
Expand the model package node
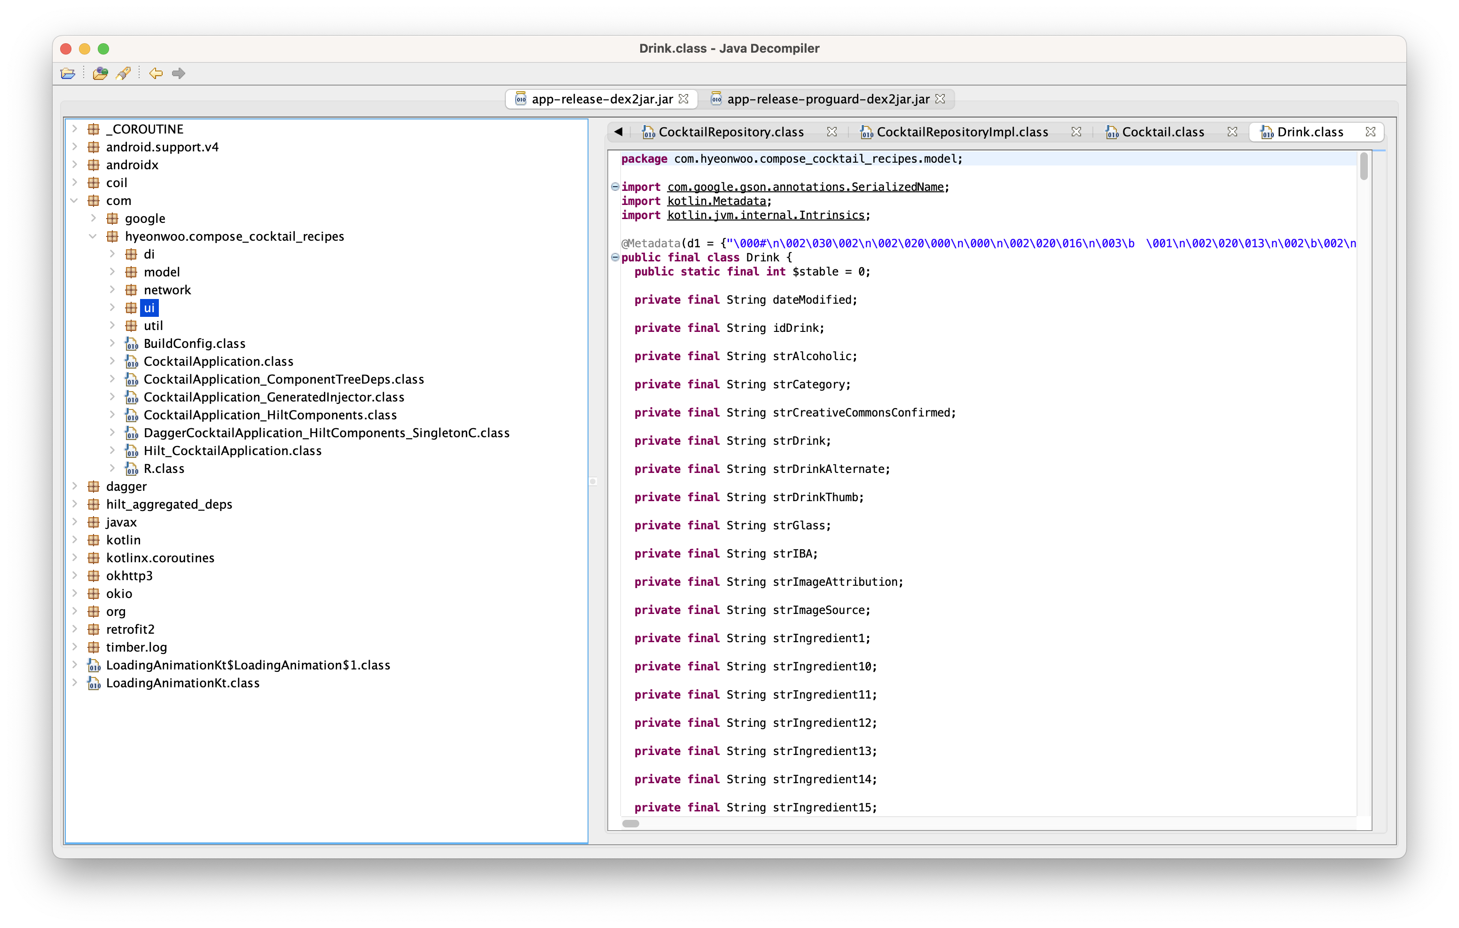pyautogui.click(x=112, y=272)
